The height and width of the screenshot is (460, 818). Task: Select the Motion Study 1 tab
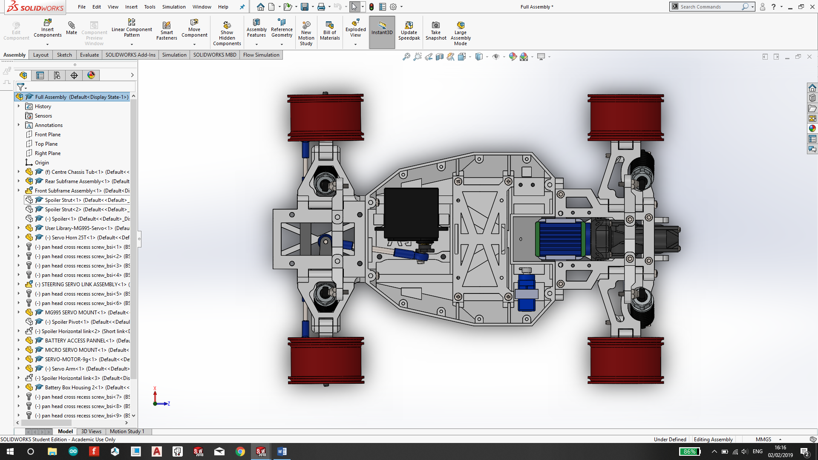tap(127, 431)
